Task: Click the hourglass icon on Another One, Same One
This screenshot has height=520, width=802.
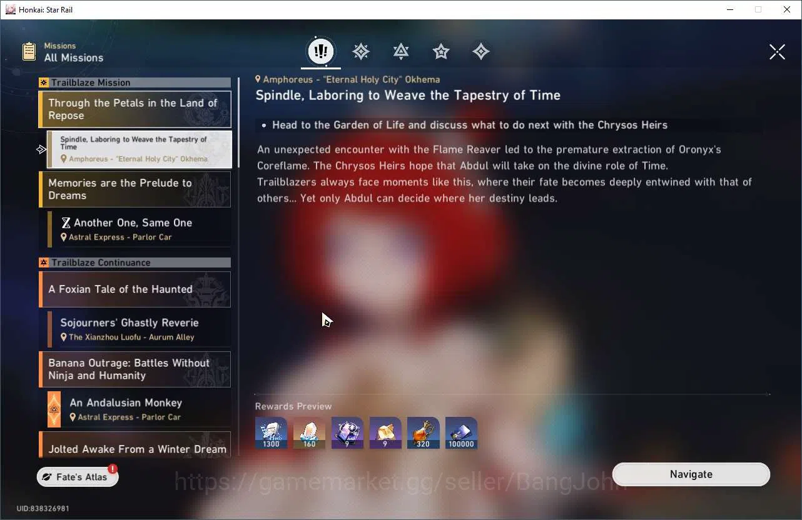Action: click(x=66, y=222)
